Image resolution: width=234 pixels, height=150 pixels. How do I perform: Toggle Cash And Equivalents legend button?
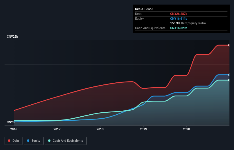[66, 141]
